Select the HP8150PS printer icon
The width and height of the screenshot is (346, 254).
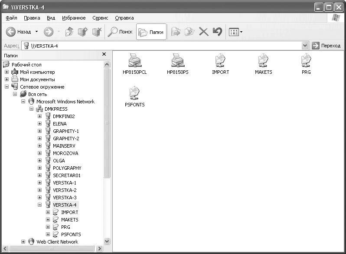click(x=178, y=61)
